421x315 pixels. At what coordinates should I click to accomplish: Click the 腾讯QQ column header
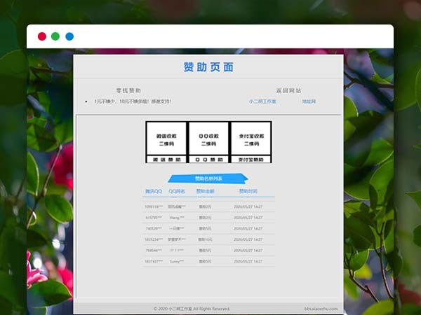[x=153, y=191]
